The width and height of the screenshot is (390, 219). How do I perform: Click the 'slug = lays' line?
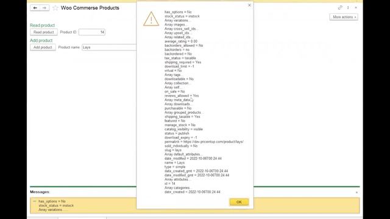tap(173, 150)
